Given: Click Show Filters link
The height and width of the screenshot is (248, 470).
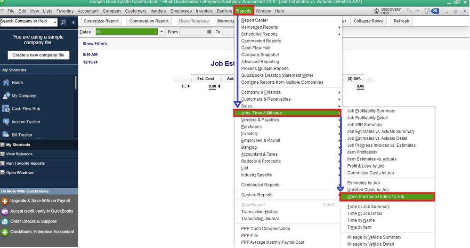Looking at the screenshot, I should click(x=95, y=44).
